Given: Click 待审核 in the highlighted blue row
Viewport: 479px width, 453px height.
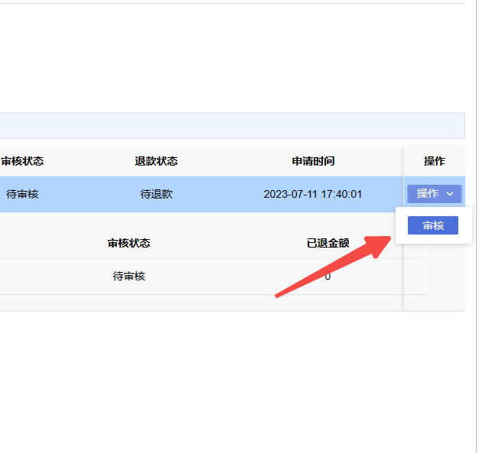Looking at the screenshot, I should [22, 194].
